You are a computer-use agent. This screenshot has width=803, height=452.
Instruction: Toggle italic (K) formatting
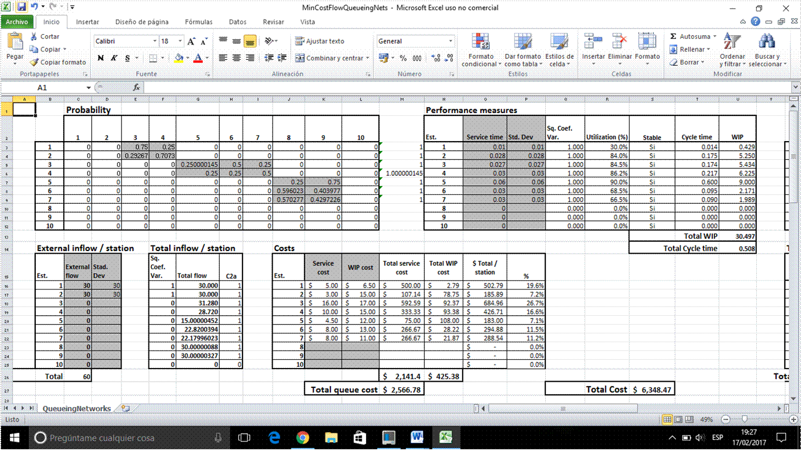click(x=114, y=58)
